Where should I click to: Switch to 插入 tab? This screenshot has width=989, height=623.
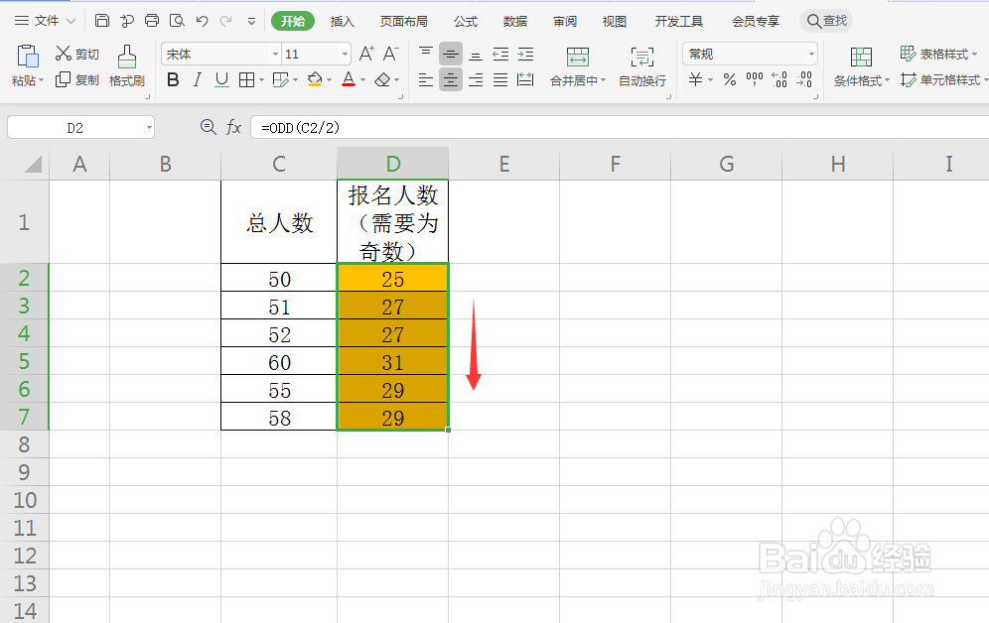click(x=343, y=22)
